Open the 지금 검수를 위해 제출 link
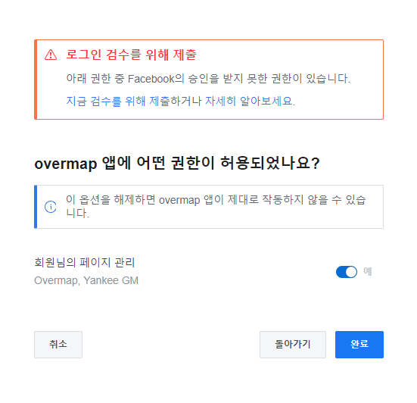Viewport: 417px width, 403px height. coord(118,102)
